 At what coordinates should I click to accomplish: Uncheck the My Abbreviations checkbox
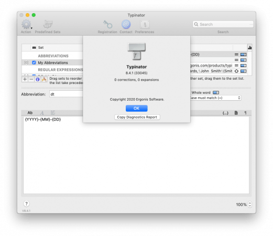34,62
